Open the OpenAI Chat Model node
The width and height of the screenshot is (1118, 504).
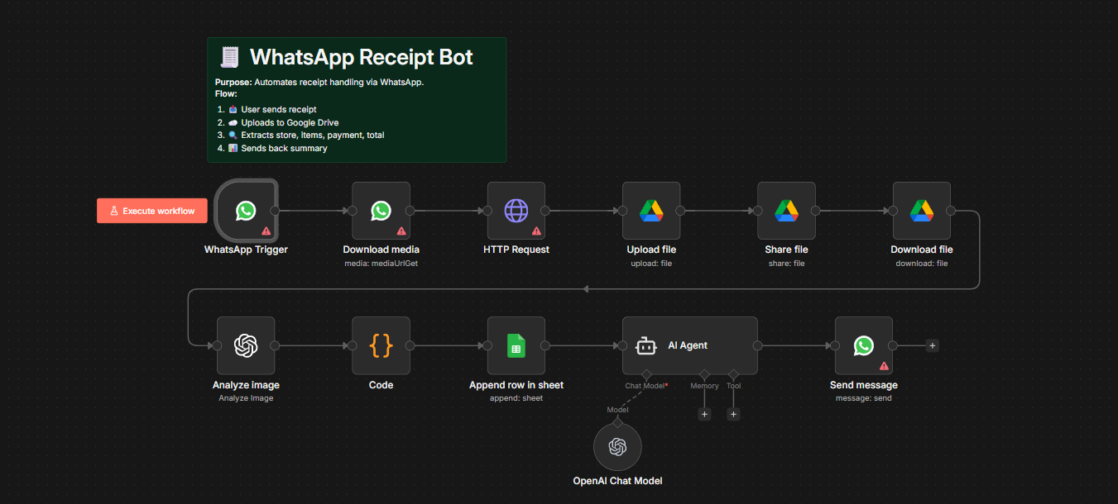(x=617, y=446)
